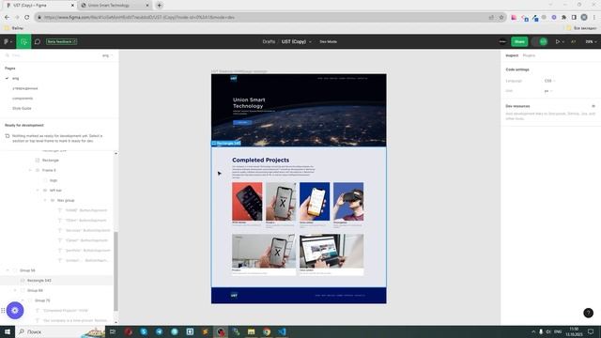Viewport: 601px width, 338px height.
Task: Open Task View on the taskbar
Action: point(113,331)
